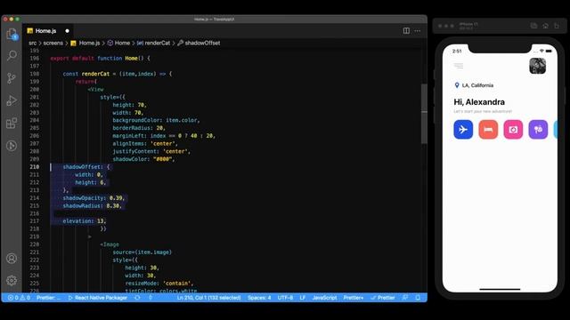Image resolution: width=570 pixels, height=320 pixels.
Task: Open errors and warnings in status bar
Action: [19, 298]
